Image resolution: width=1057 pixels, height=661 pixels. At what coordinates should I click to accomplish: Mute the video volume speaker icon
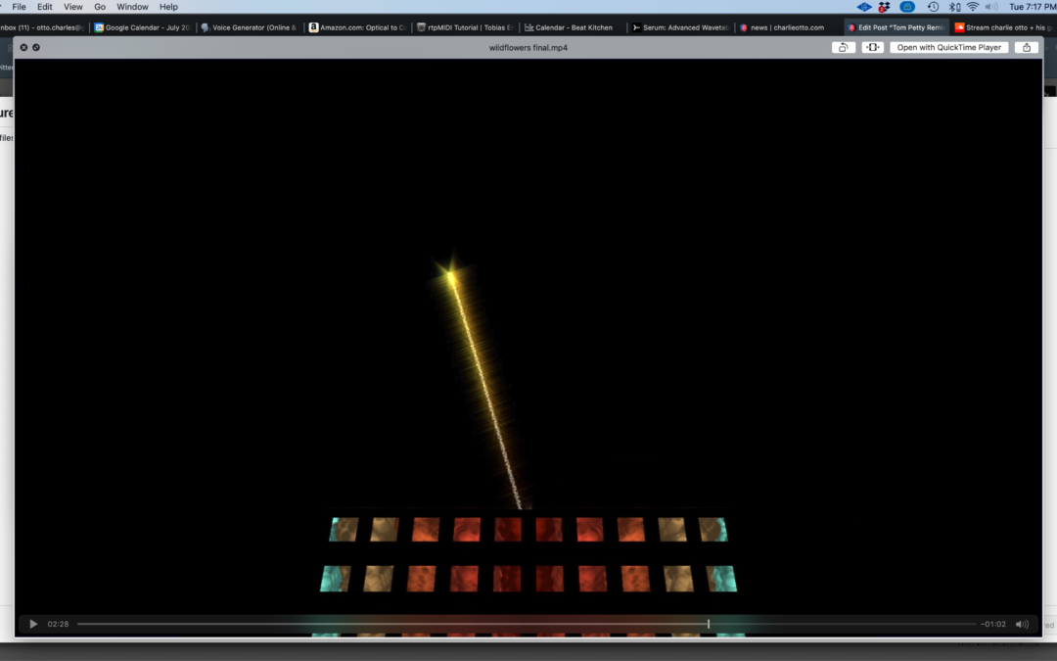1022,624
